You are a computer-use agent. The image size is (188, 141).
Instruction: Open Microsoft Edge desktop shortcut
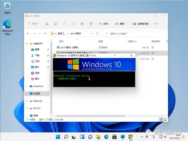[7, 27]
